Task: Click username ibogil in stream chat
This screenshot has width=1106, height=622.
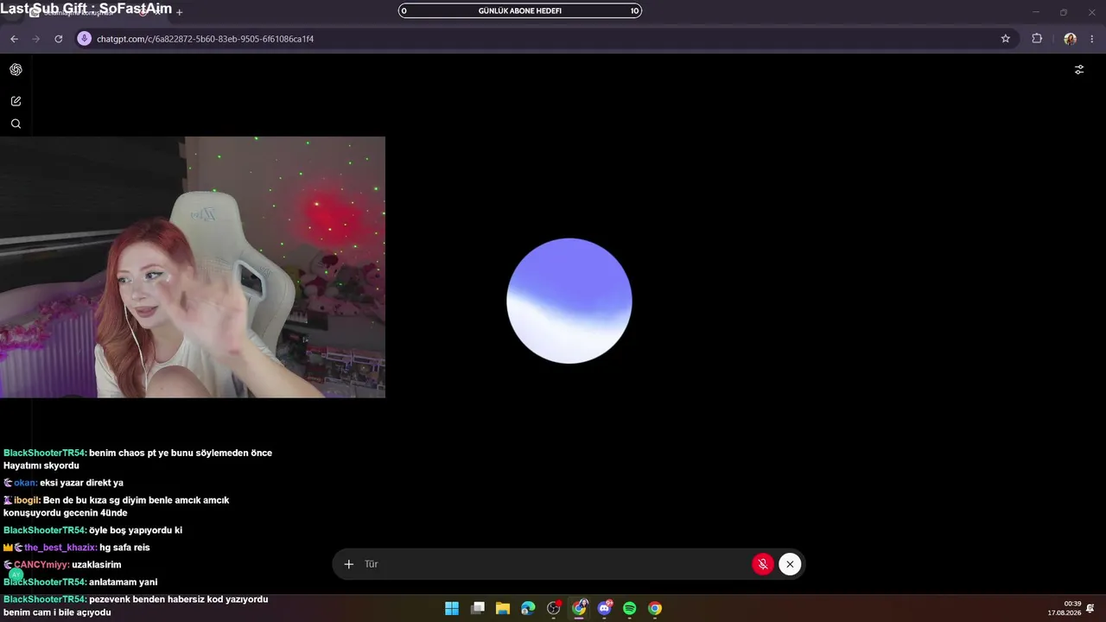Action: (x=27, y=500)
